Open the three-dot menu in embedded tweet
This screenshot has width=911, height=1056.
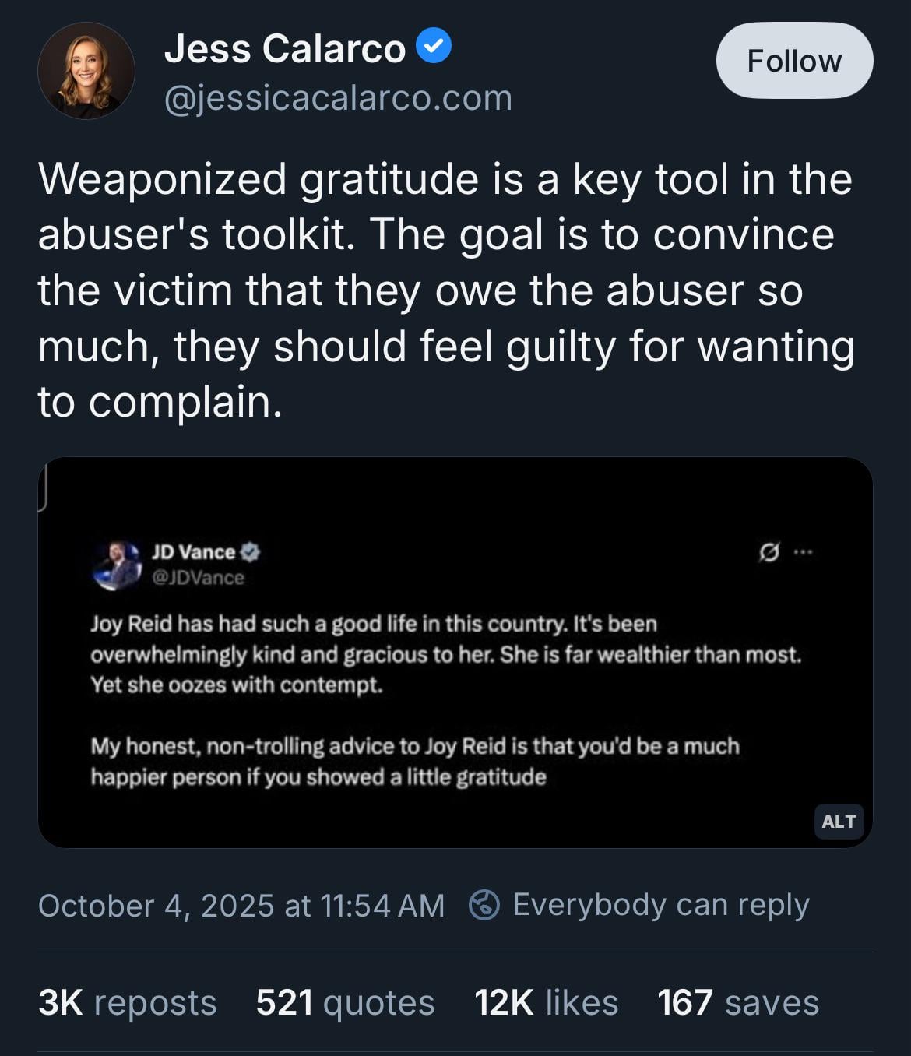coord(803,552)
